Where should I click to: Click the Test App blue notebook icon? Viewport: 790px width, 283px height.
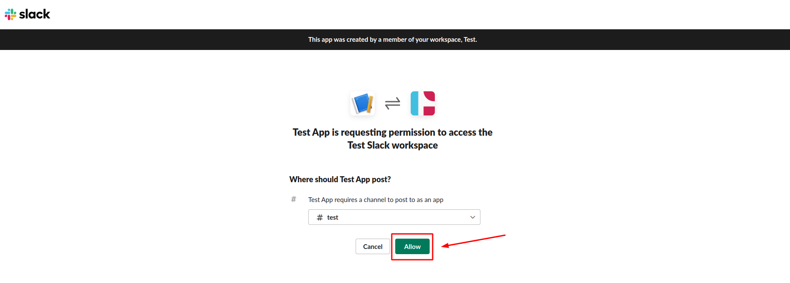click(362, 103)
